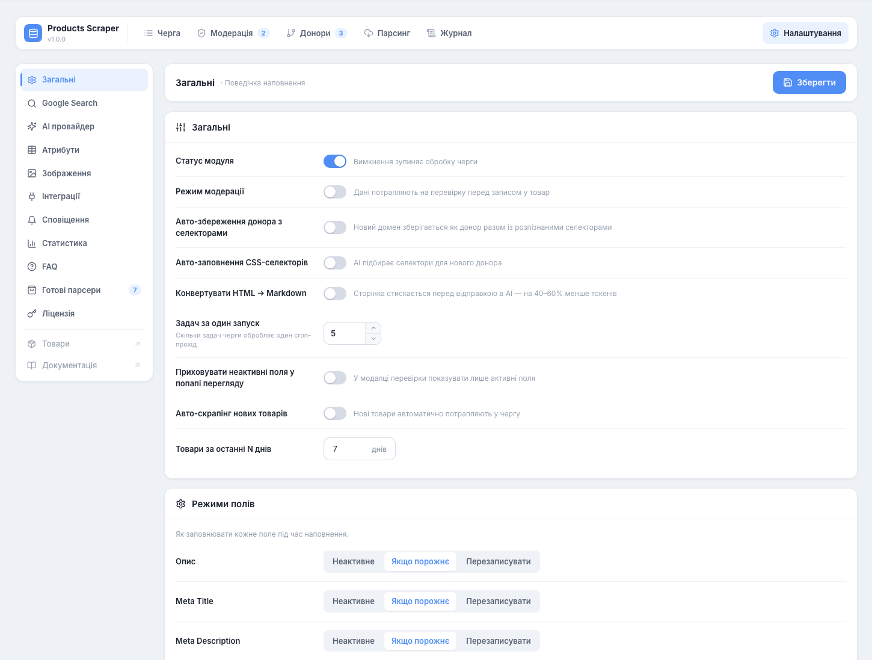Image resolution: width=872 pixels, height=660 pixels.
Task: Choose Перезаписувати for Meta Title
Action: tap(498, 602)
